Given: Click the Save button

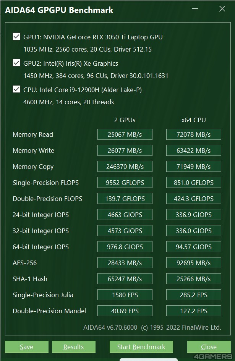Looking at the screenshot, I should [27, 347].
